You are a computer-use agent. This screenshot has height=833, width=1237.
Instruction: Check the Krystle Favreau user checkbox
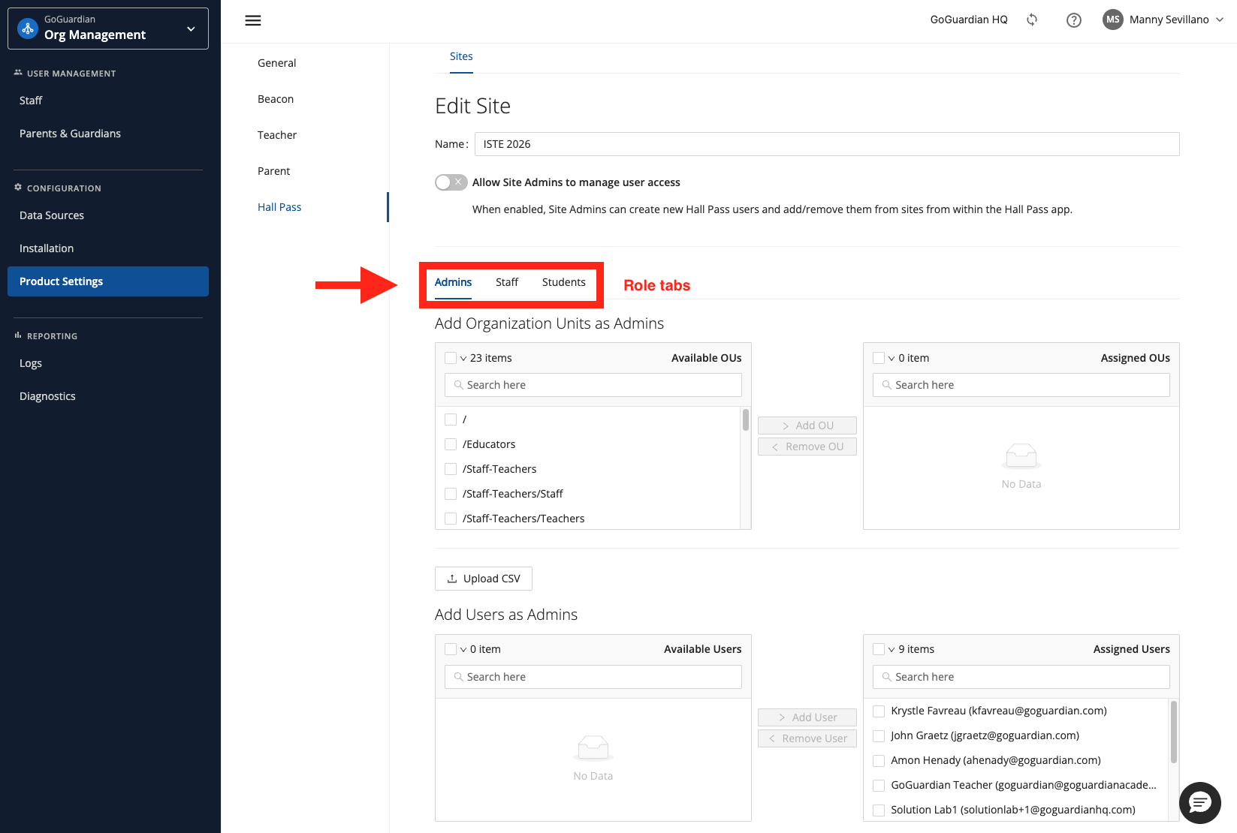(879, 711)
